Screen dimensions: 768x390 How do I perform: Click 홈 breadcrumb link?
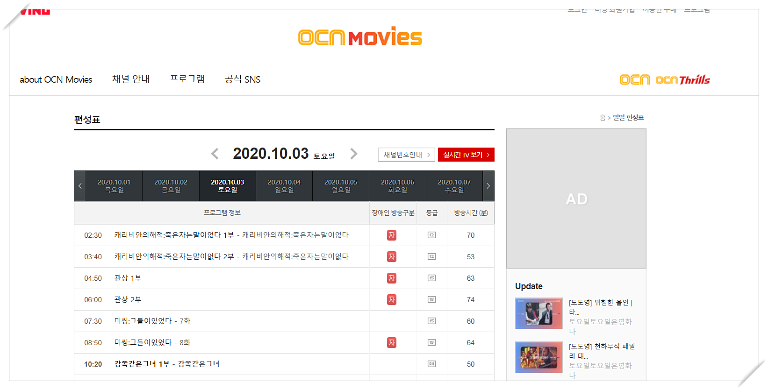pyautogui.click(x=603, y=117)
